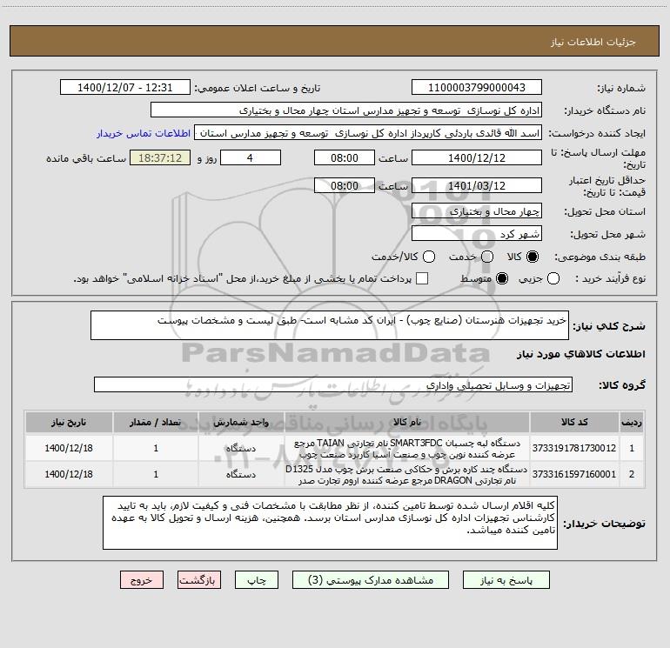Click the remaining time field 18:37:12

[x=160, y=157]
